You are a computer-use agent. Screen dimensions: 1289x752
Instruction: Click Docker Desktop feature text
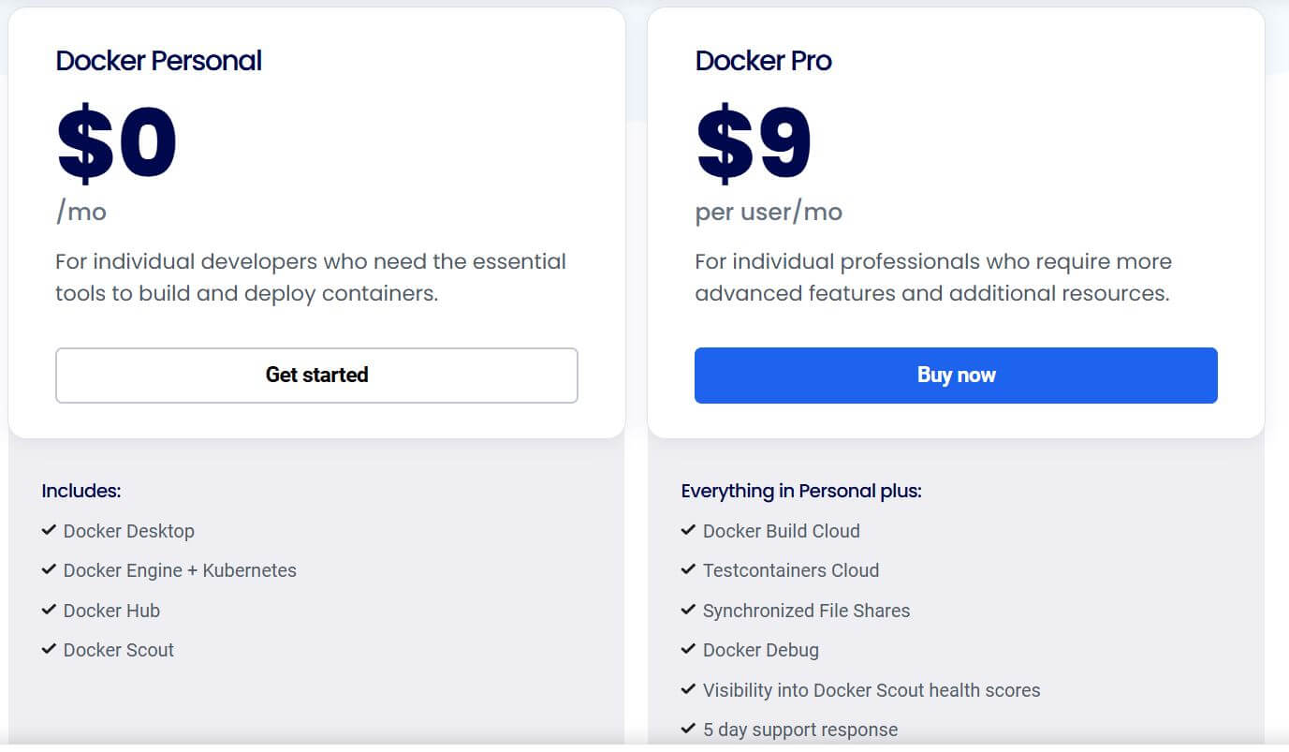click(x=129, y=531)
